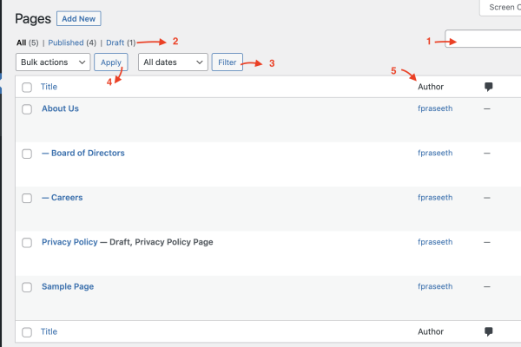The image size is (521, 347).
Task: Show the Published pages filter
Action: [x=66, y=42]
